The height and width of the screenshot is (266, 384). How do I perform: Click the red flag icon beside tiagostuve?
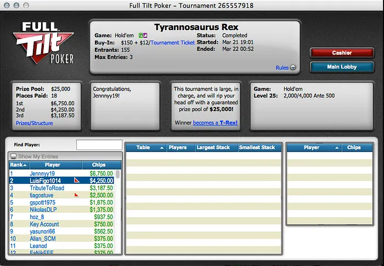pos(77,195)
